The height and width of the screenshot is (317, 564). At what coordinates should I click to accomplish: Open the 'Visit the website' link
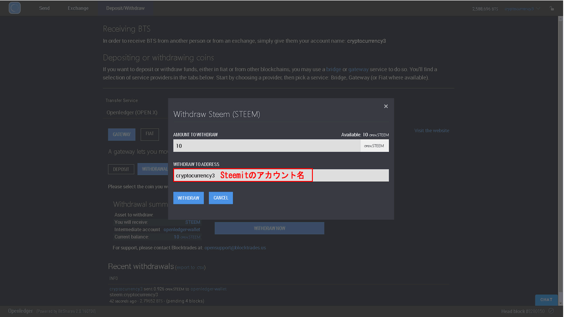tap(432, 131)
